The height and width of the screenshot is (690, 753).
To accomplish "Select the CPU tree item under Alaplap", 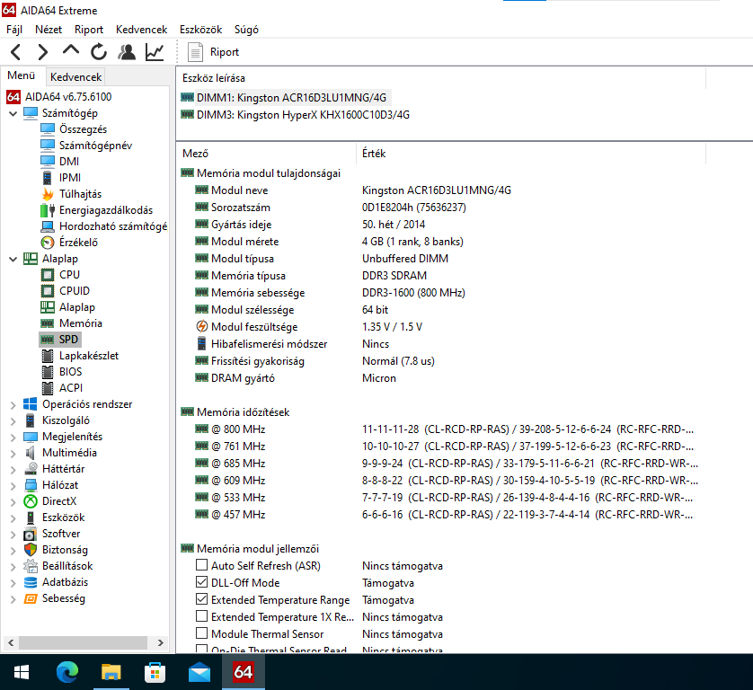I will click(x=69, y=275).
